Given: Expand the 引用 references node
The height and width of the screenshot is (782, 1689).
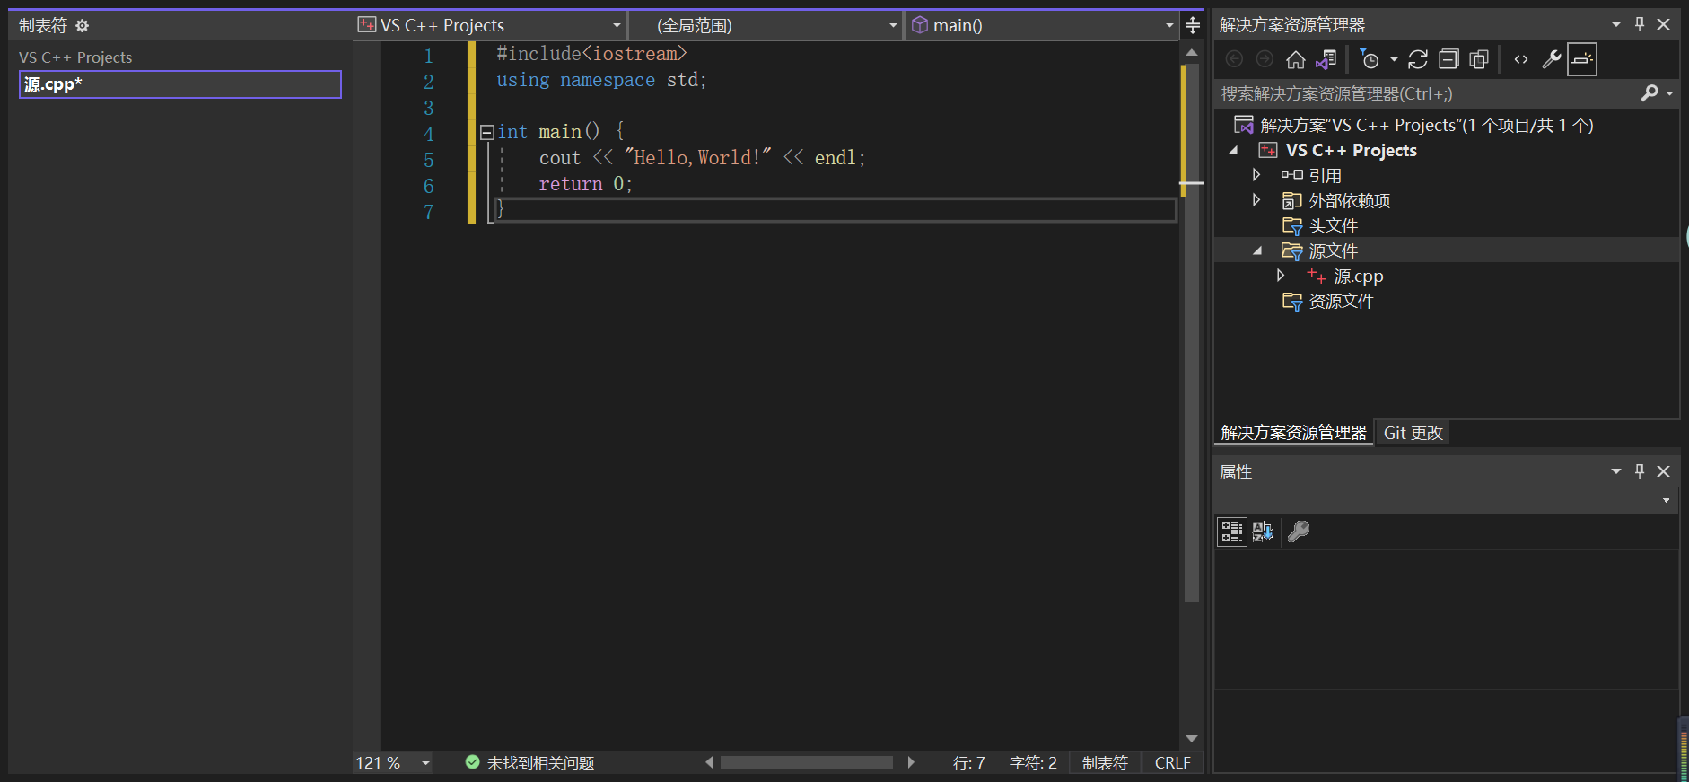Looking at the screenshot, I should (1256, 174).
